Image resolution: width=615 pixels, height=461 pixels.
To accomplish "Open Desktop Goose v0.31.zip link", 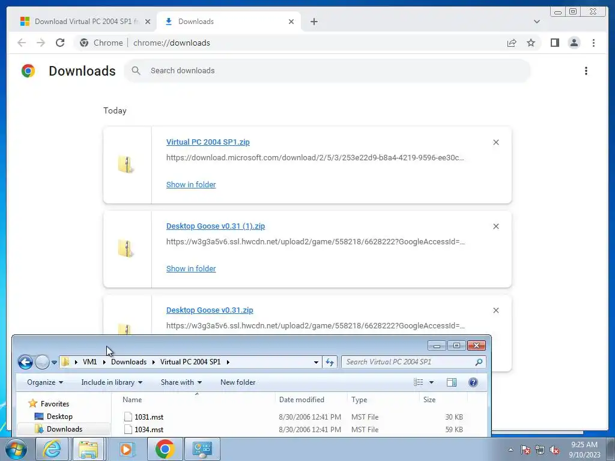I will (210, 310).
